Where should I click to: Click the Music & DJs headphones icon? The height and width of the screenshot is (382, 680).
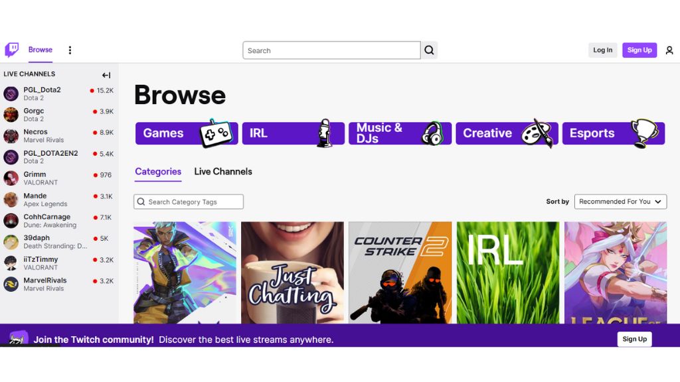point(432,133)
